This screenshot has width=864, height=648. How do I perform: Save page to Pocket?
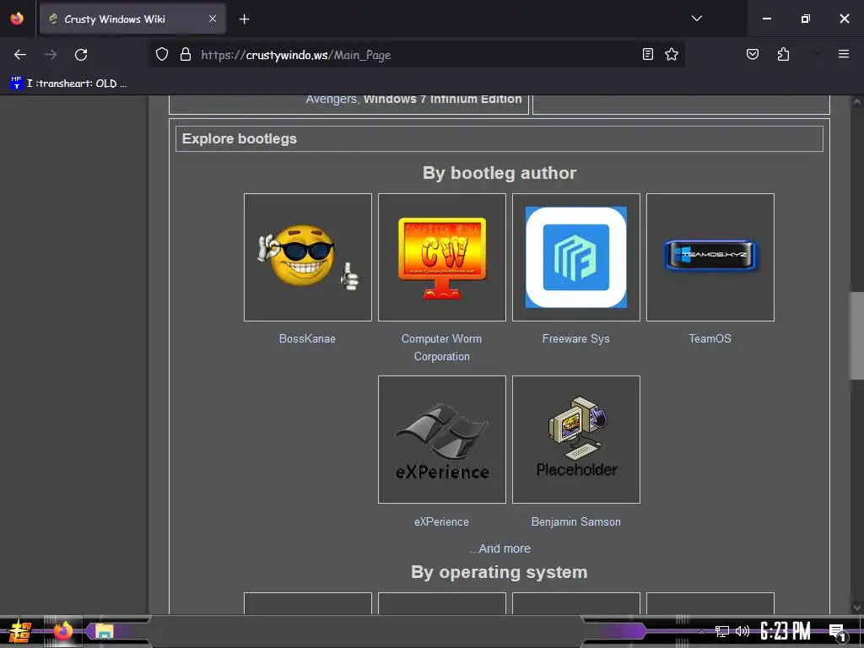click(752, 55)
